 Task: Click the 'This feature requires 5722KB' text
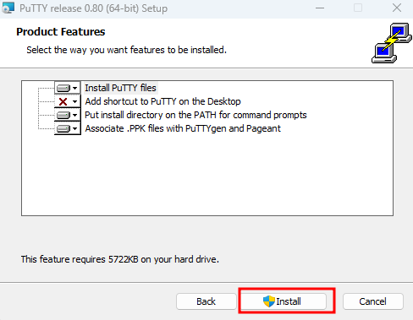(x=120, y=259)
